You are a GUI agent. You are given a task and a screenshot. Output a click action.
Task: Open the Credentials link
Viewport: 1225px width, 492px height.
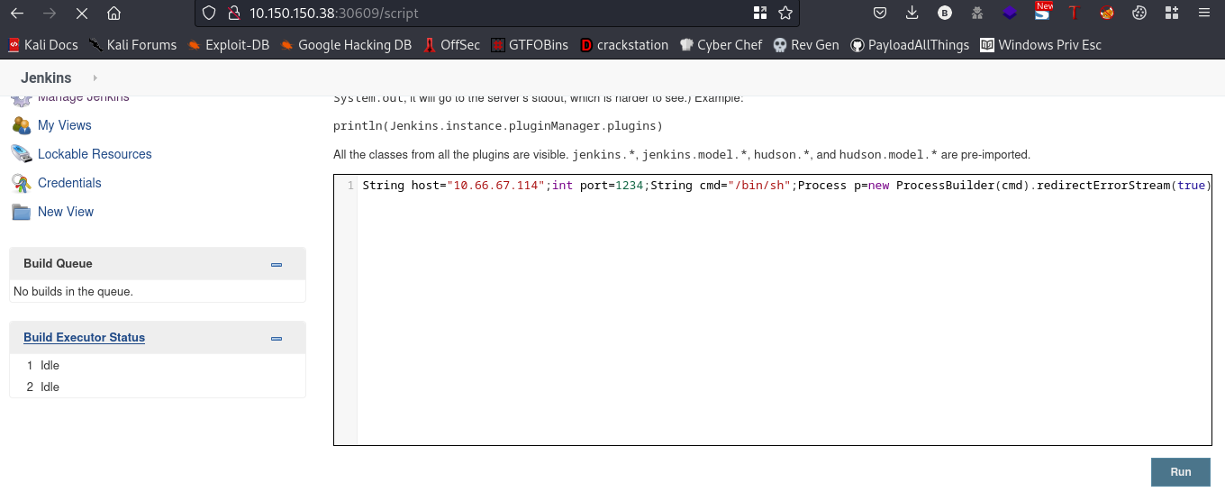click(69, 183)
